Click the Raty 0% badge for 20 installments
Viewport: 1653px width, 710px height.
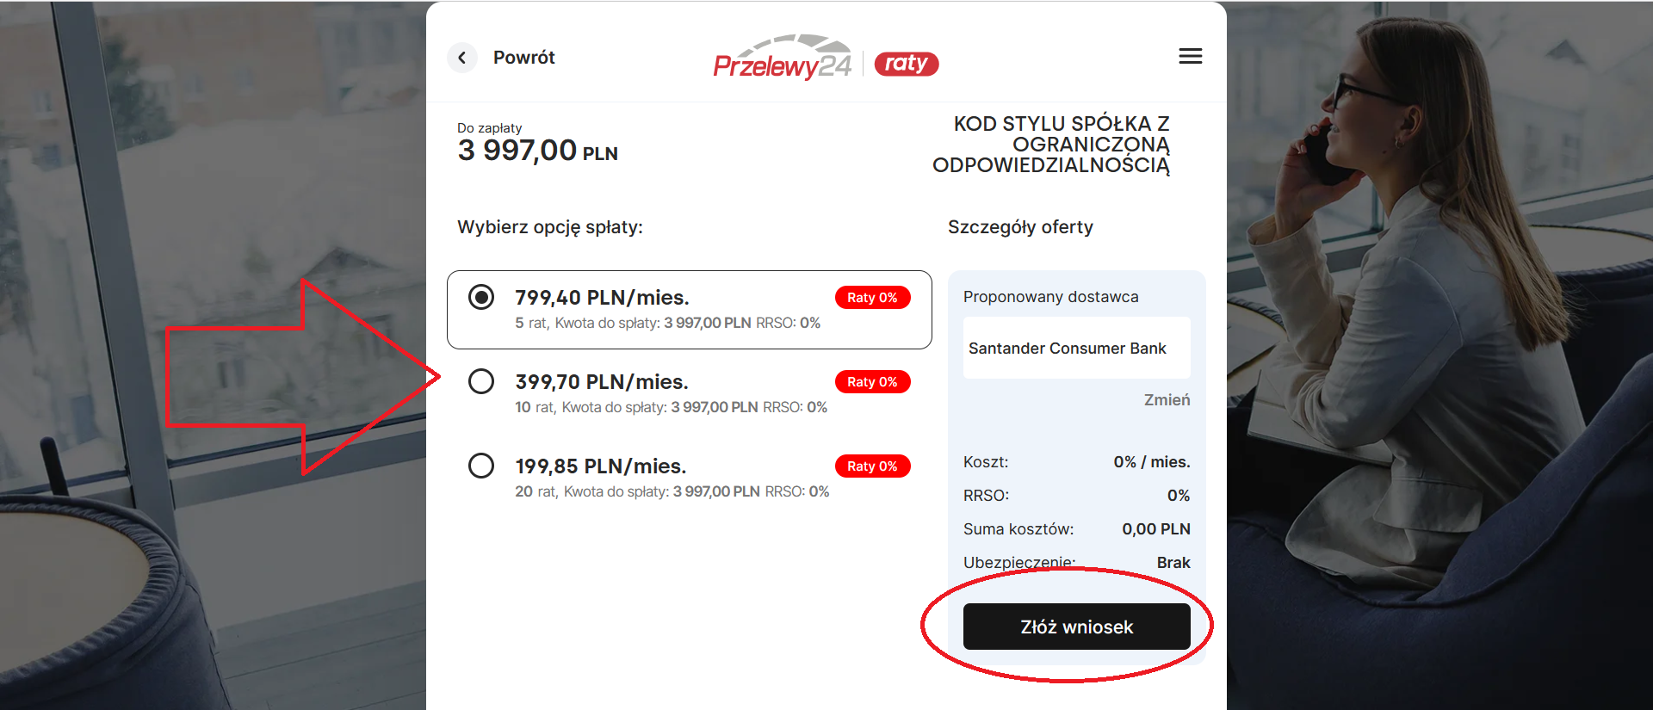(872, 466)
